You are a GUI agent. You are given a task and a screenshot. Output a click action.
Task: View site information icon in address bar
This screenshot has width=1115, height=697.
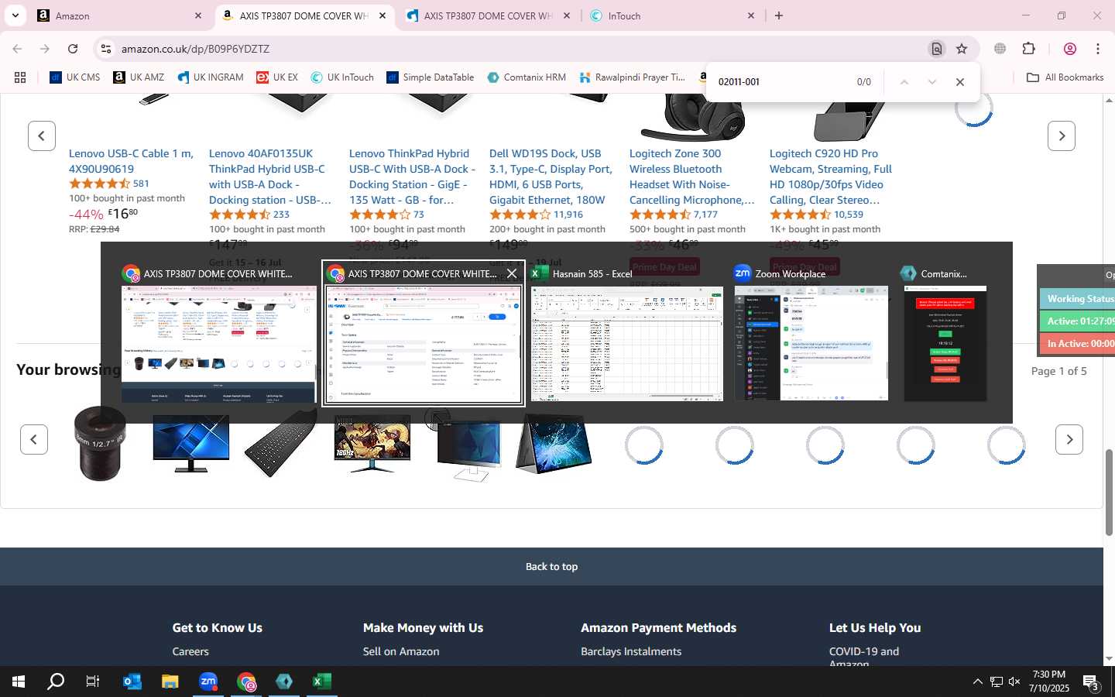tap(105, 49)
